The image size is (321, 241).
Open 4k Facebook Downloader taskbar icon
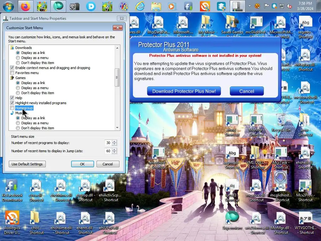tap(188, 6)
